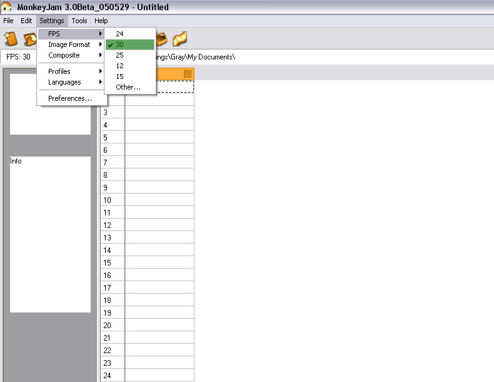Select frame row 6 number
The image size is (494, 382).
click(x=113, y=150)
